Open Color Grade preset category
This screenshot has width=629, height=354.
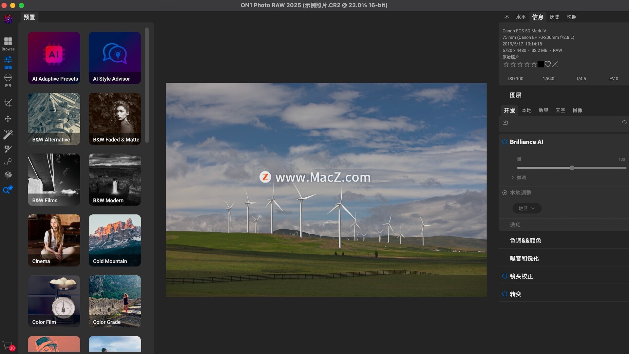click(115, 301)
